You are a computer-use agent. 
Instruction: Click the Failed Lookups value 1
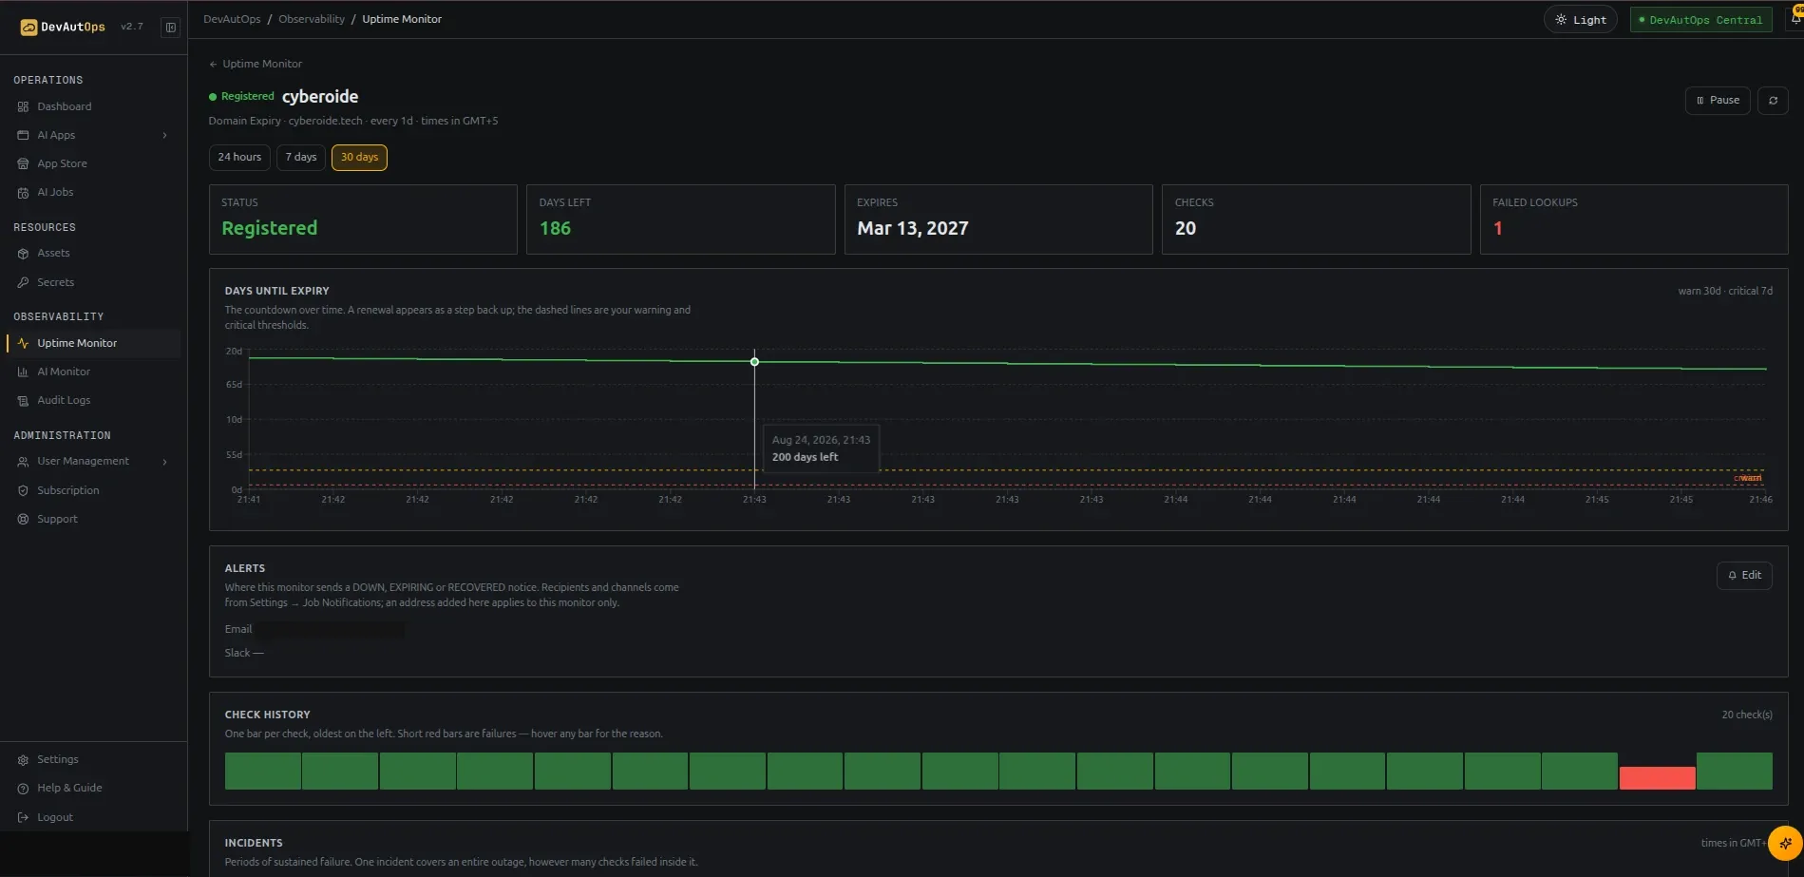click(1497, 229)
